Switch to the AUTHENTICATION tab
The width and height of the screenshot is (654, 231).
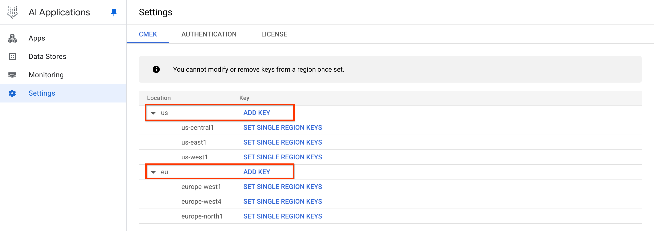pos(209,34)
